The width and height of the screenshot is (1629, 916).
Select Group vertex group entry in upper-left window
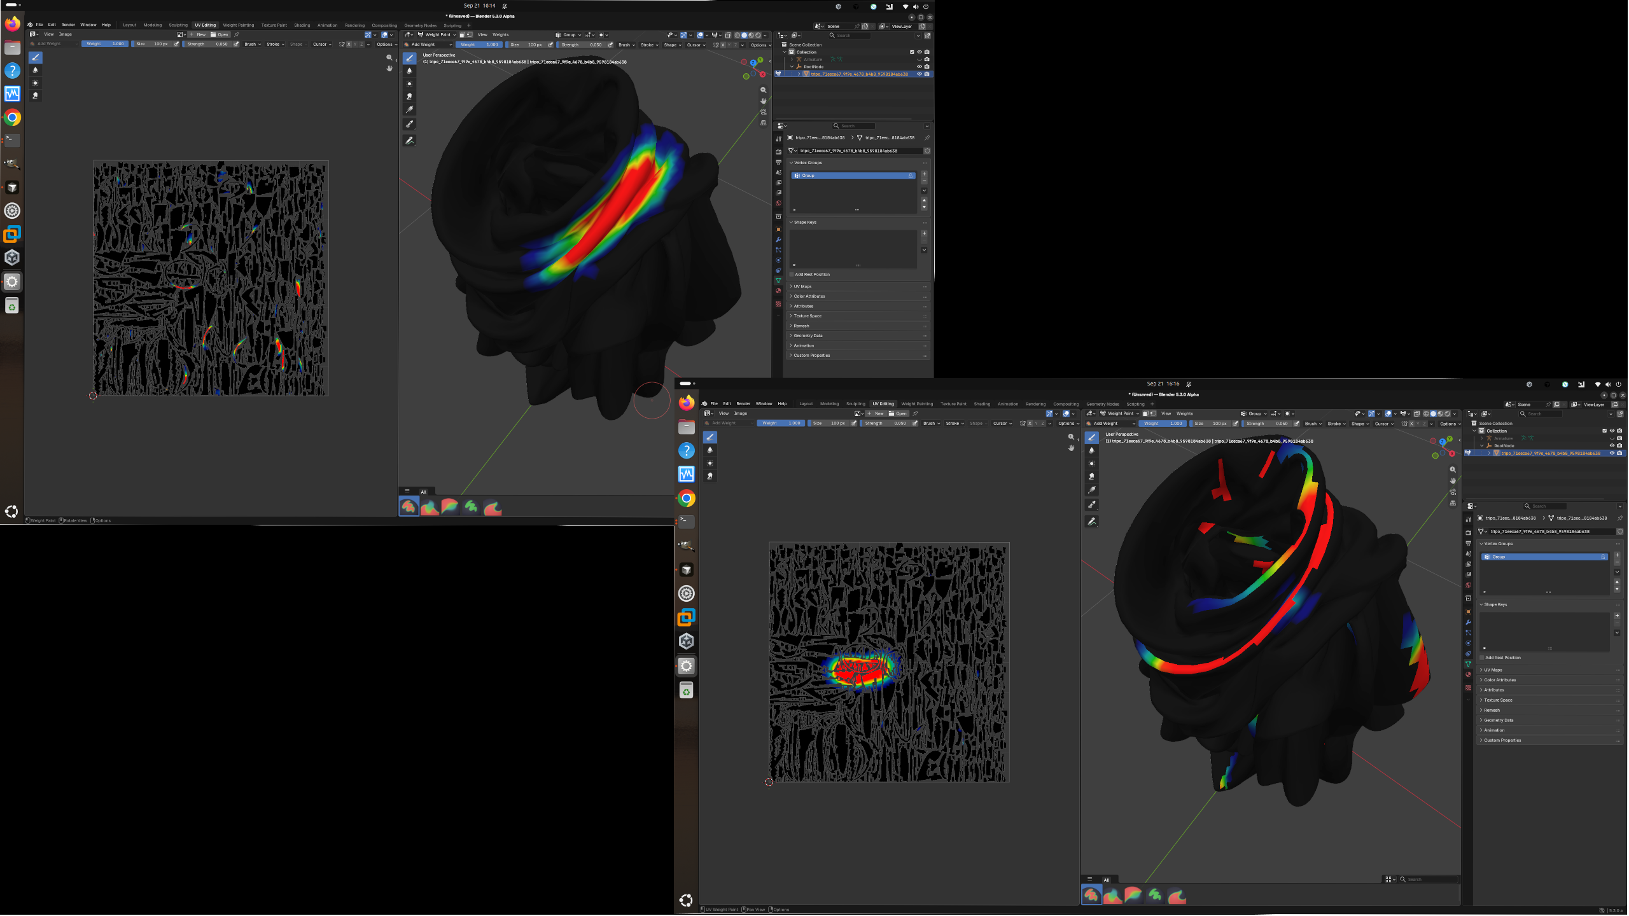point(853,176)
